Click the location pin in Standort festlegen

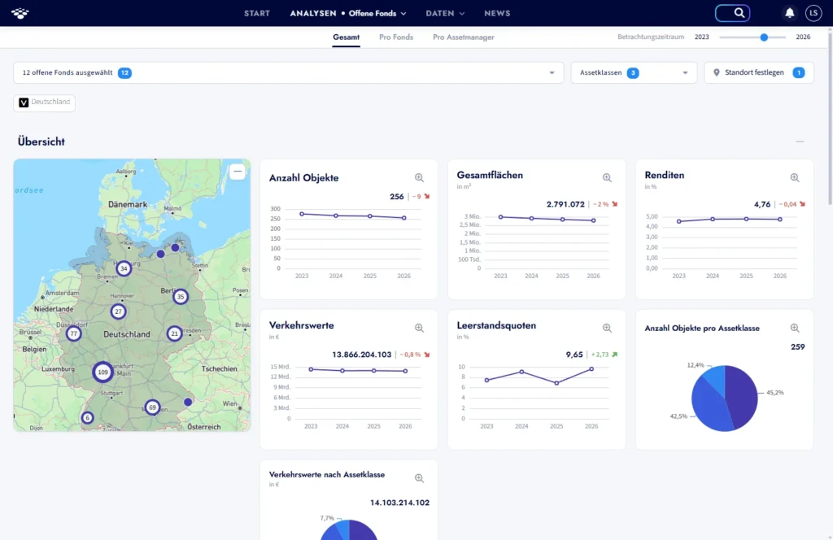pos(716,72)
